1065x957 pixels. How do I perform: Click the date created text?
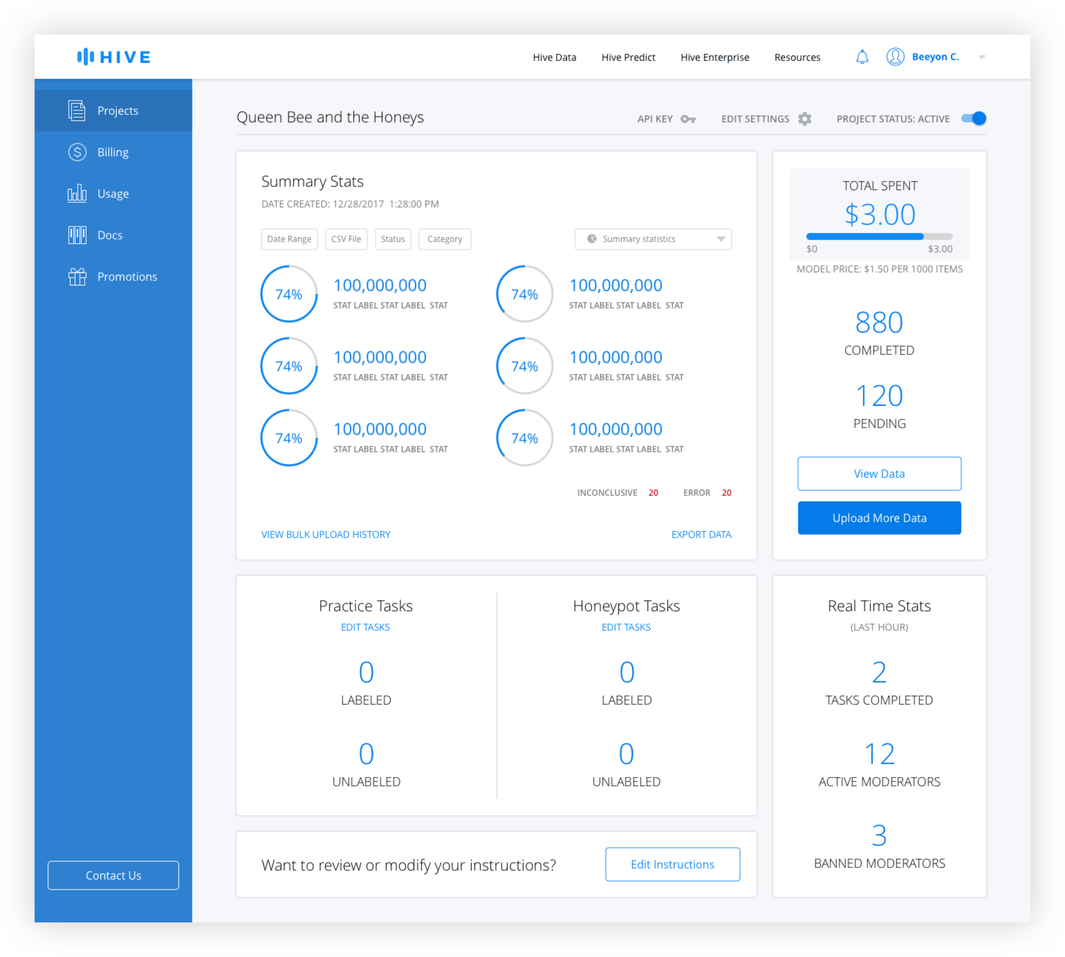(x=350, y=204)
